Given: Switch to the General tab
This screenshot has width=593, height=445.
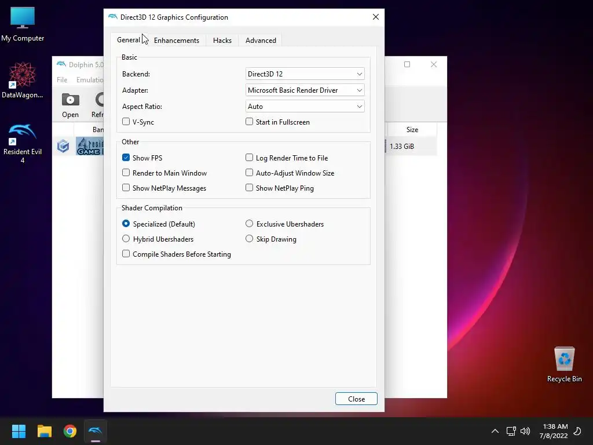Looking at the screenshot, I should pyautogui.click(x=129, y=40).
